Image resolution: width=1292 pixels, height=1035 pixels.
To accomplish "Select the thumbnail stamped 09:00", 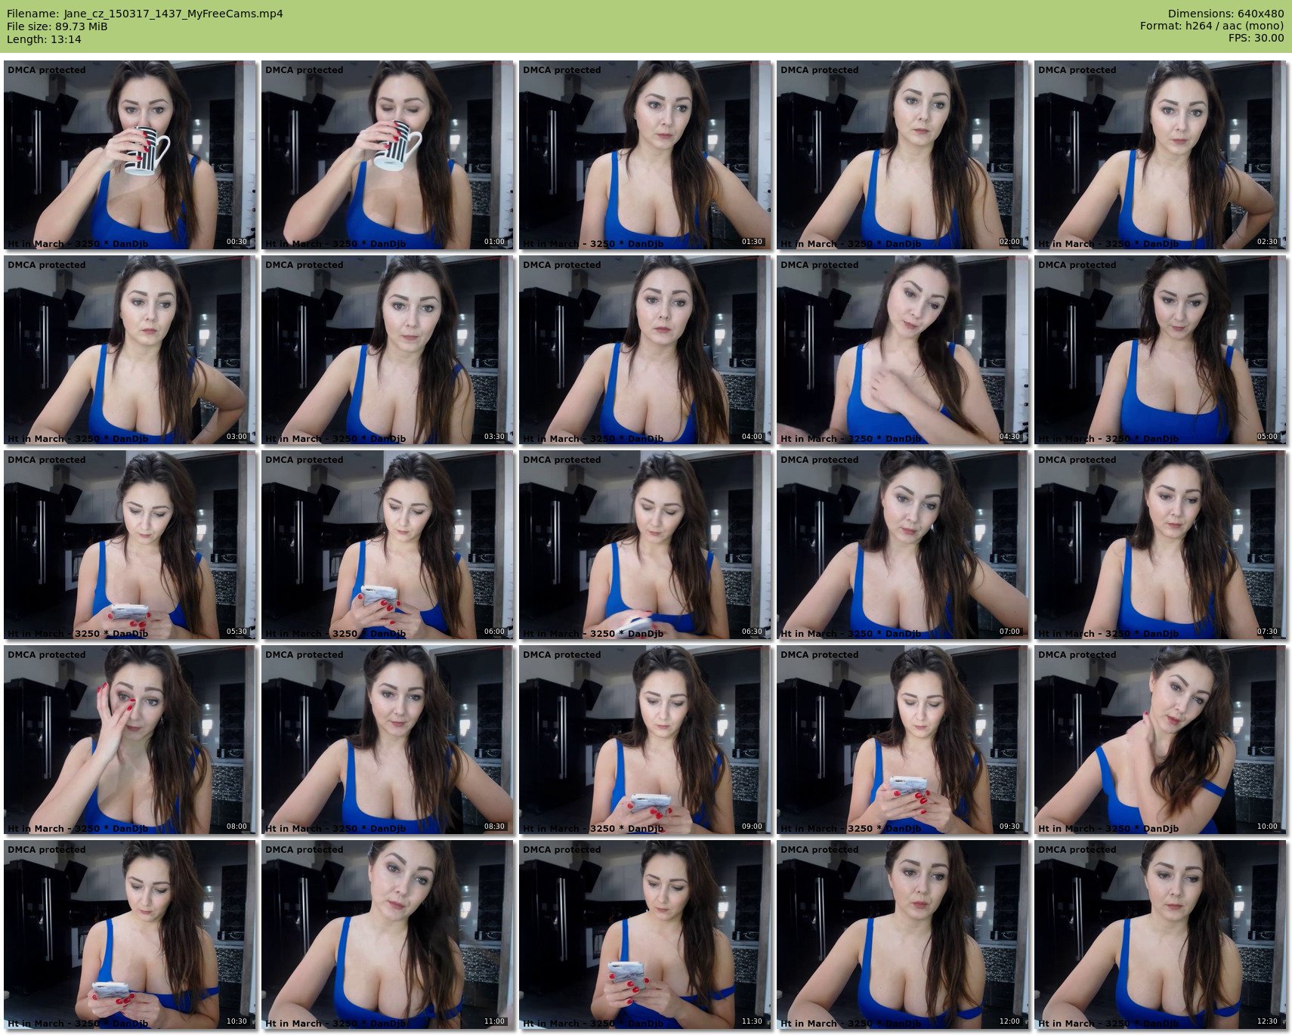I will click(x=644, y=740).
